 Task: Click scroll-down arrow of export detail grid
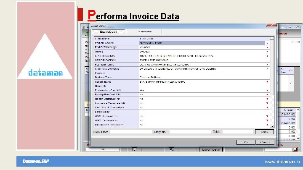(272, 126)
